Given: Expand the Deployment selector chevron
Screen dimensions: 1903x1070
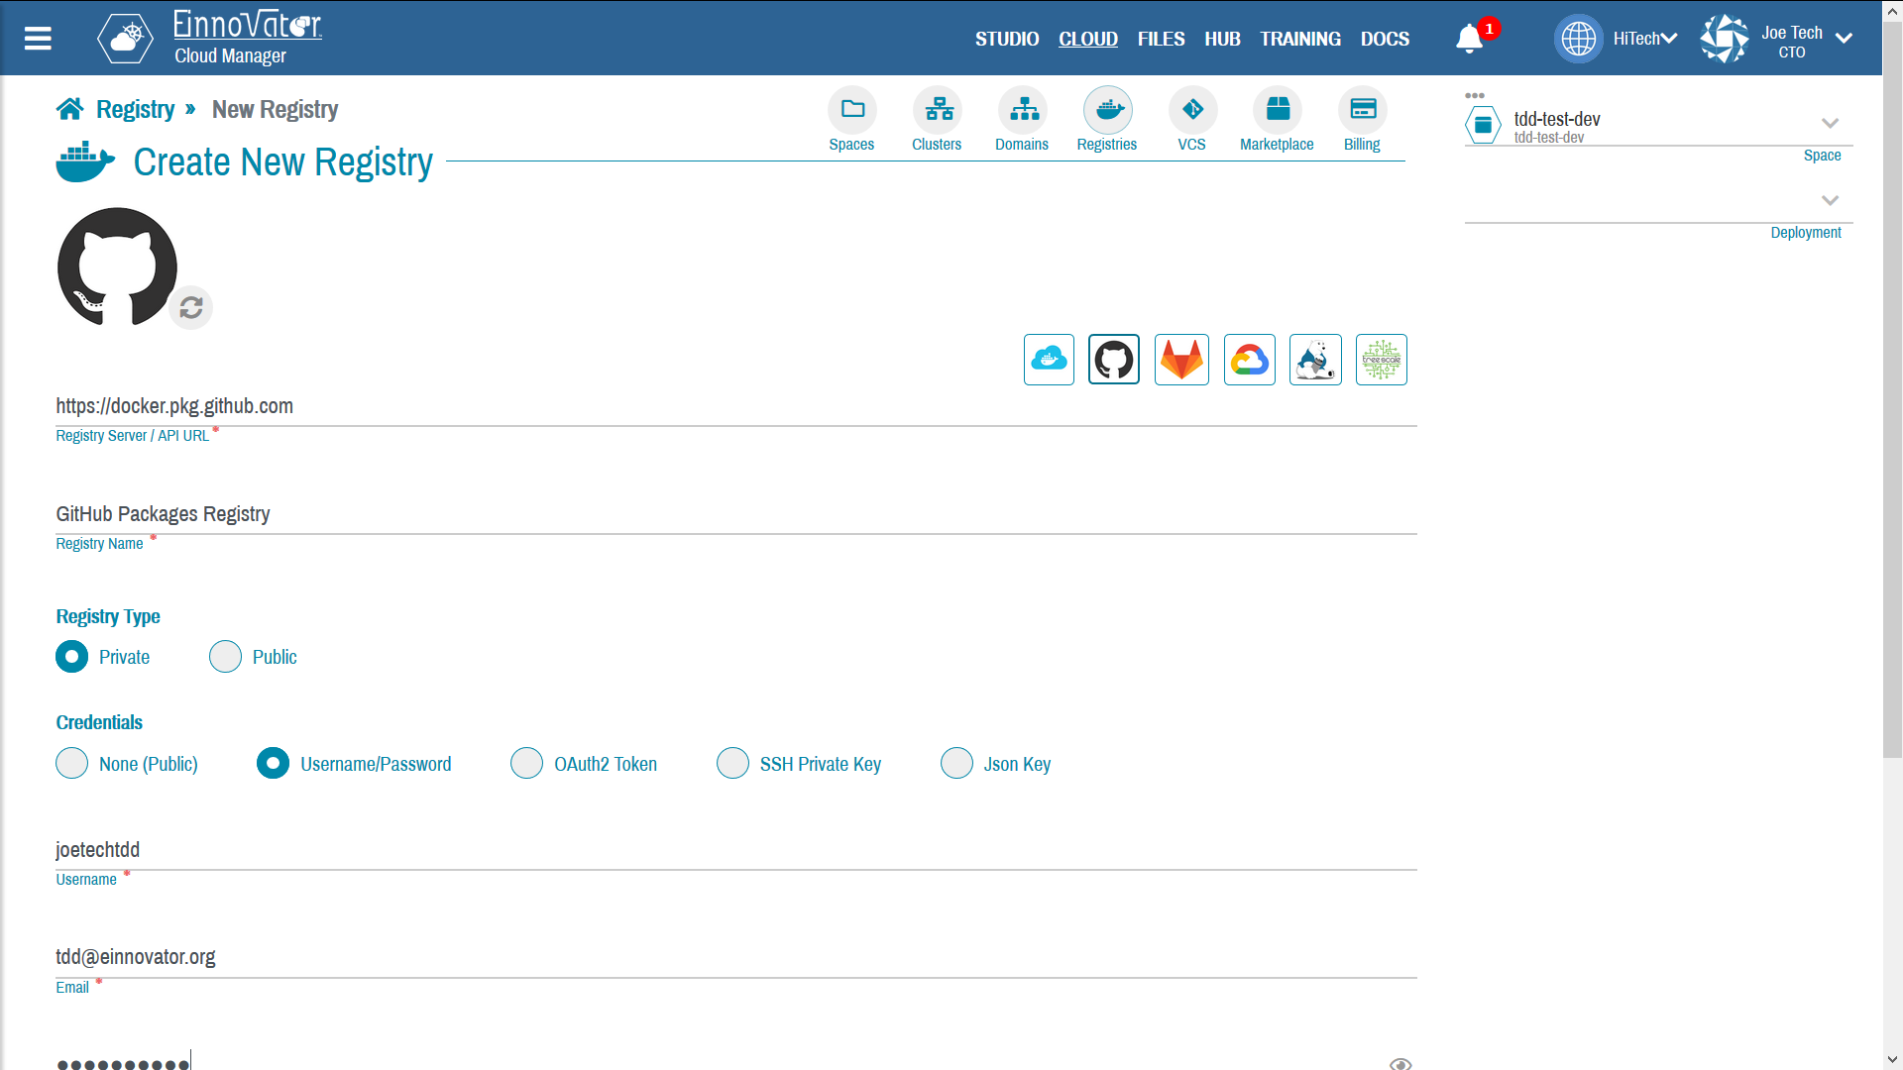Looking at the screenshot, I should (1831, 201).
